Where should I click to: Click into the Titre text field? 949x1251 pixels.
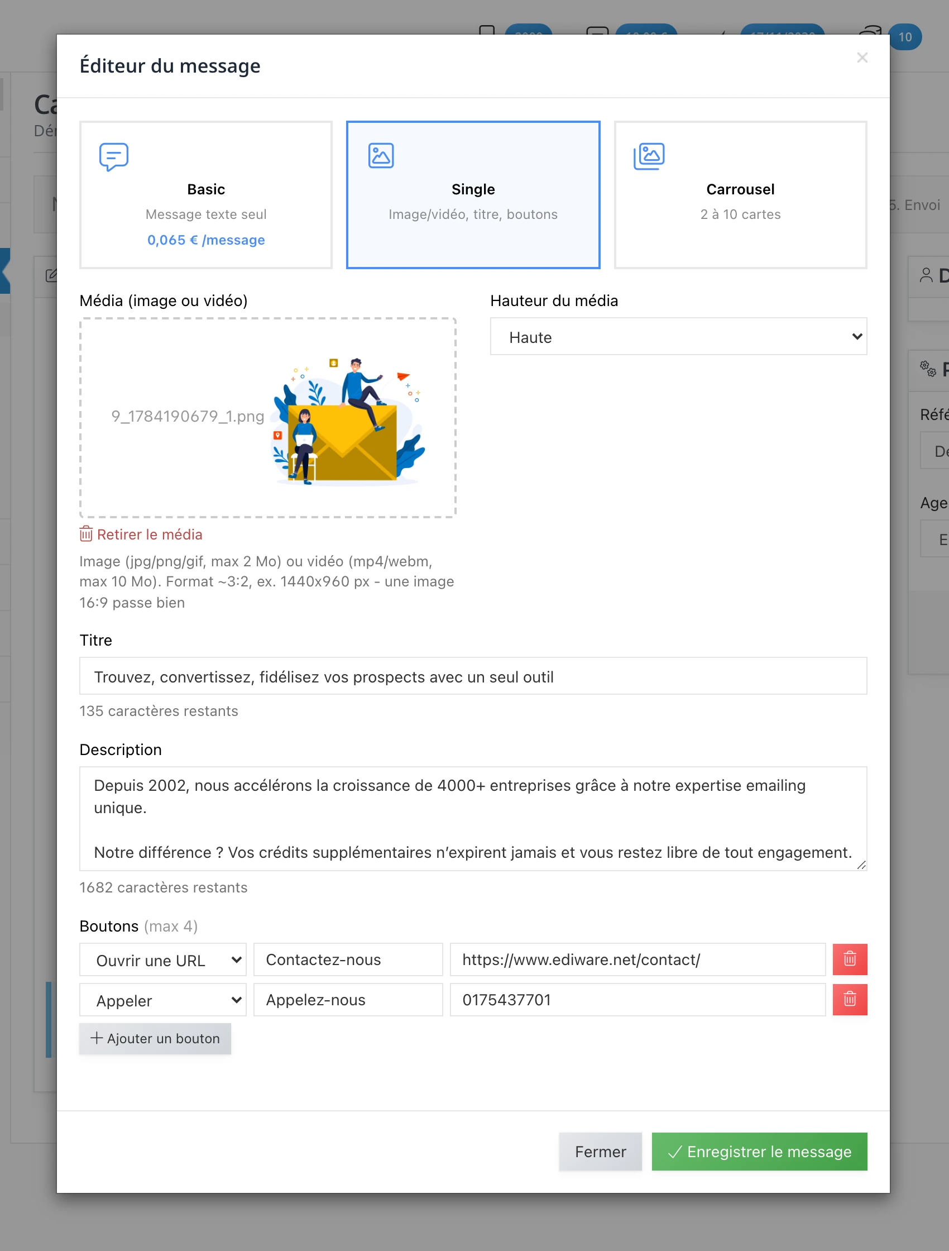point(473,676)
